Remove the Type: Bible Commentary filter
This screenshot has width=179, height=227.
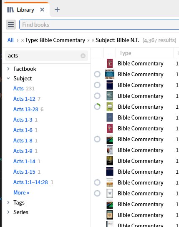pos(23,40)
